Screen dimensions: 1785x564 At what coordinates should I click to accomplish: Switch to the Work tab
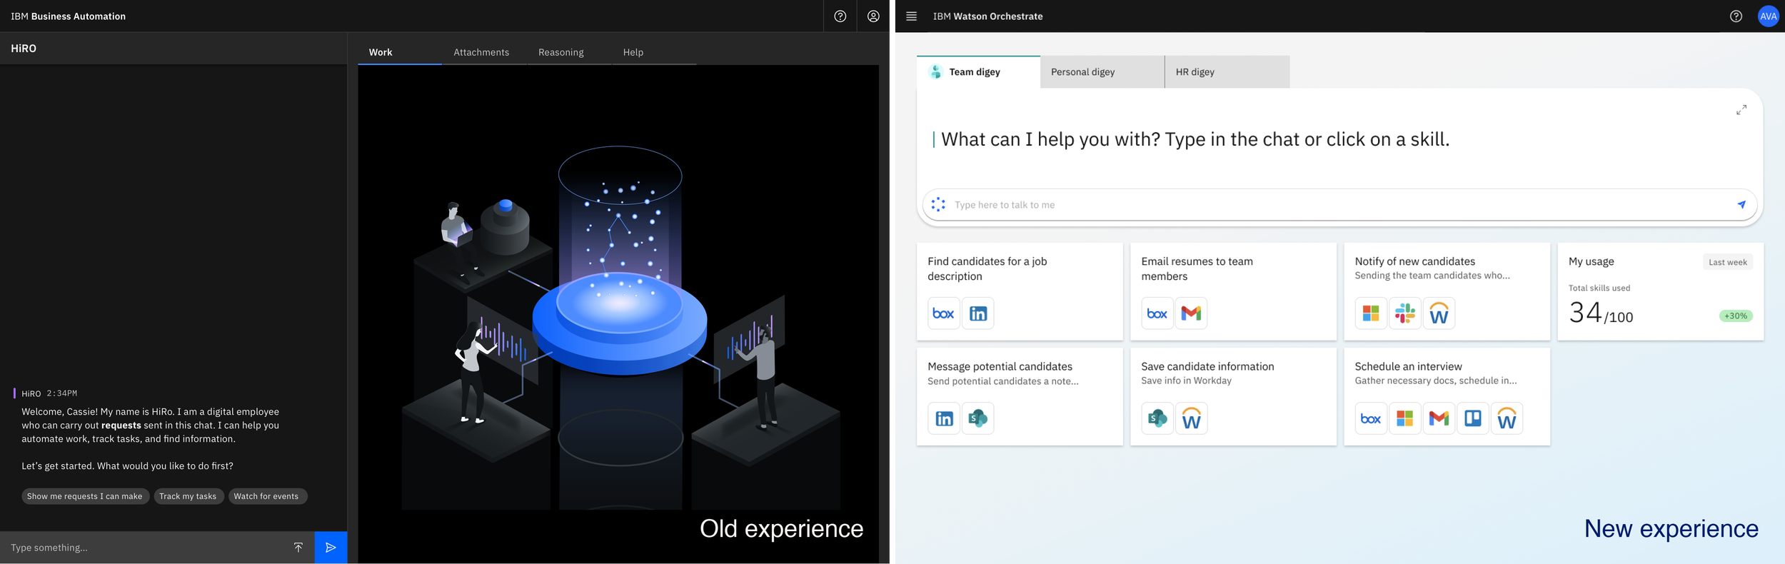point(400,52)
